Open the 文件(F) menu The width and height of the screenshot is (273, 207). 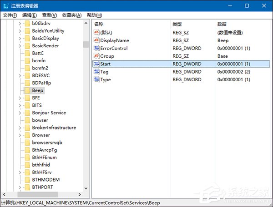[x=10, y=15]
